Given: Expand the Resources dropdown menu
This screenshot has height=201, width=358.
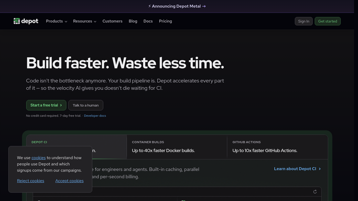Looking at the screenshot, I should pos(85,21).
